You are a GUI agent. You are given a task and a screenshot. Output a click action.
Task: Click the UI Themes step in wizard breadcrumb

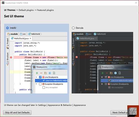(10, 10)
